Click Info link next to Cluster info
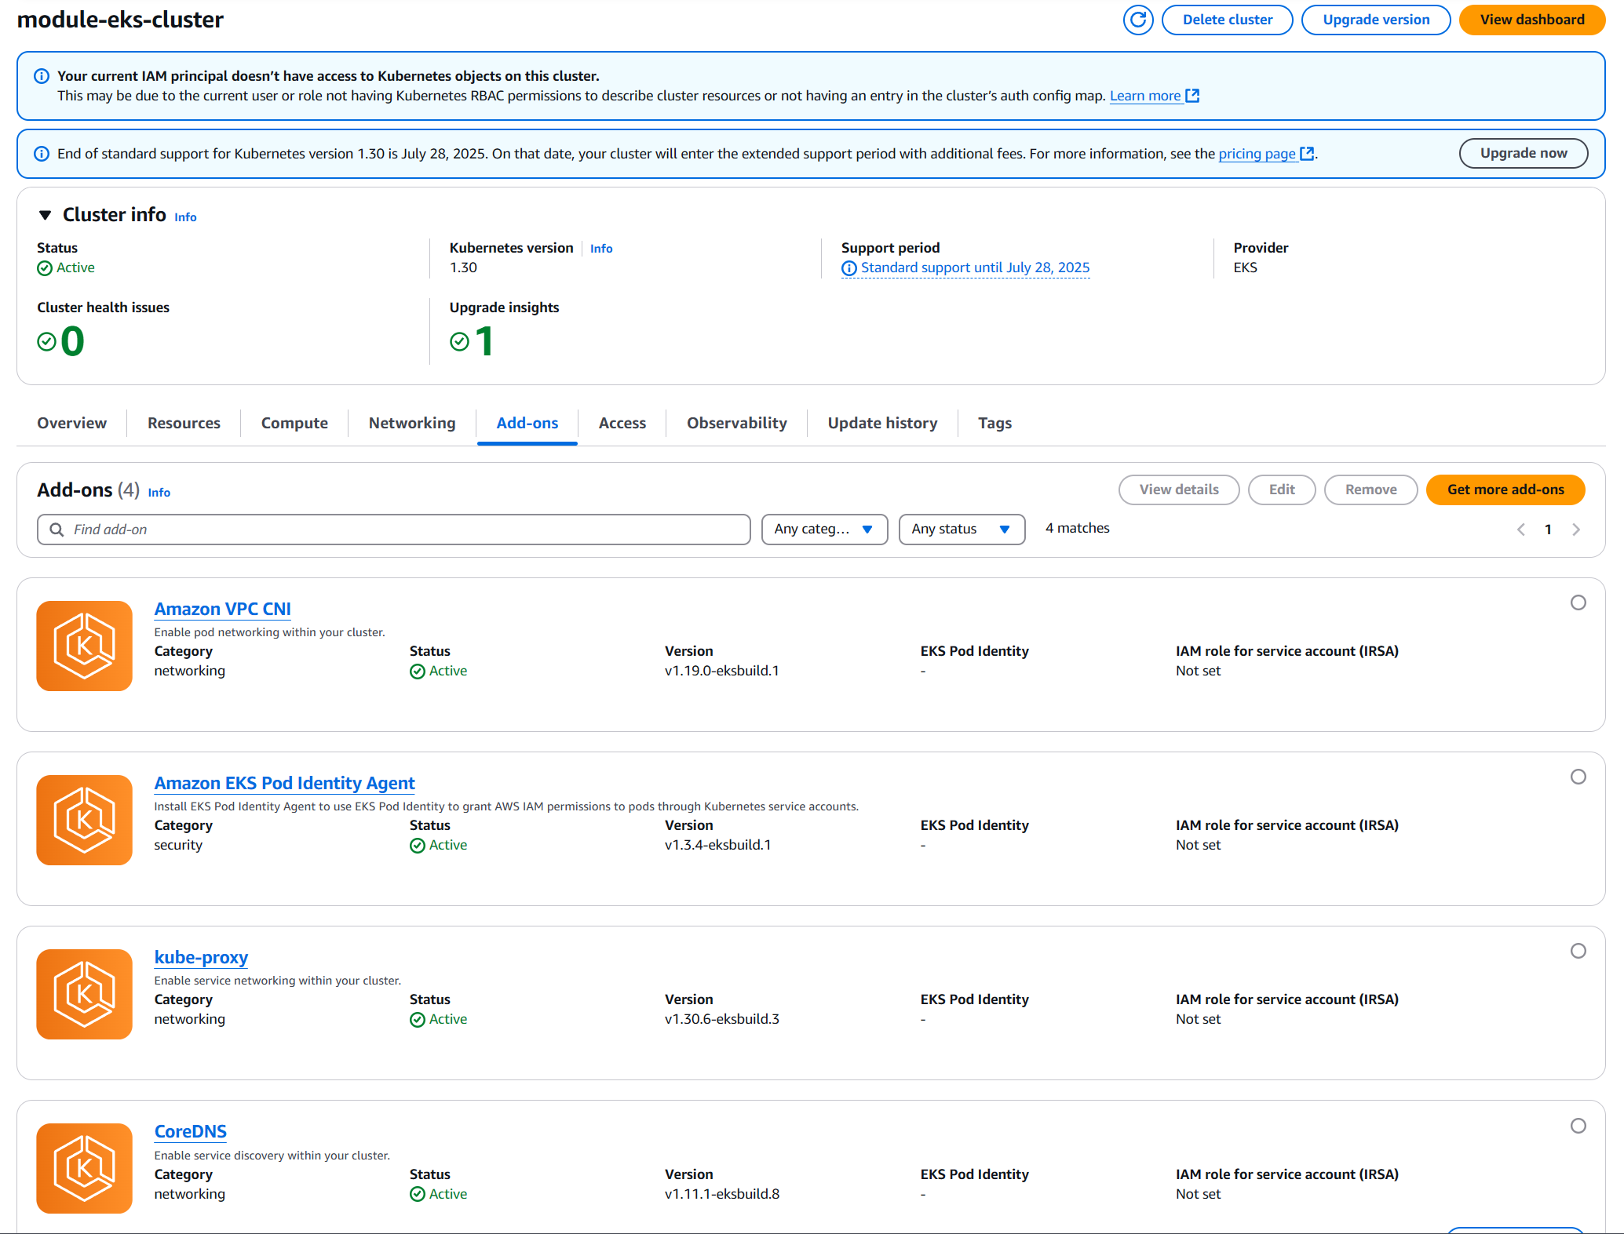 [x=185, y=217]
